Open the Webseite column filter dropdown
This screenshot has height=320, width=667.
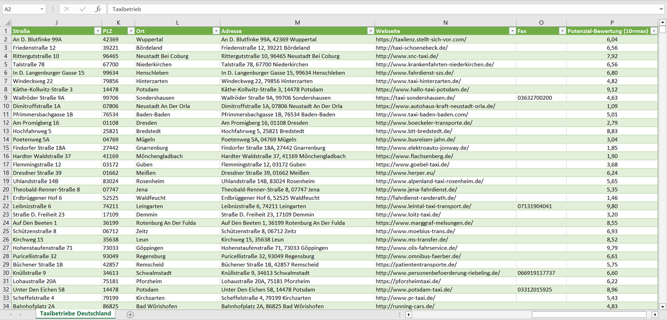[512, 31]
